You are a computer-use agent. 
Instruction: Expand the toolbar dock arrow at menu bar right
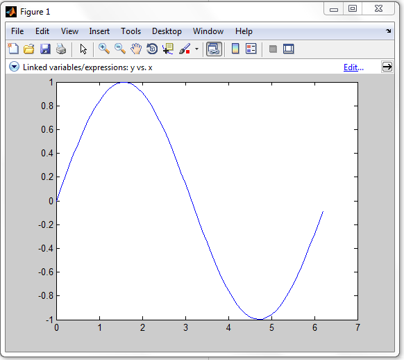388,31
